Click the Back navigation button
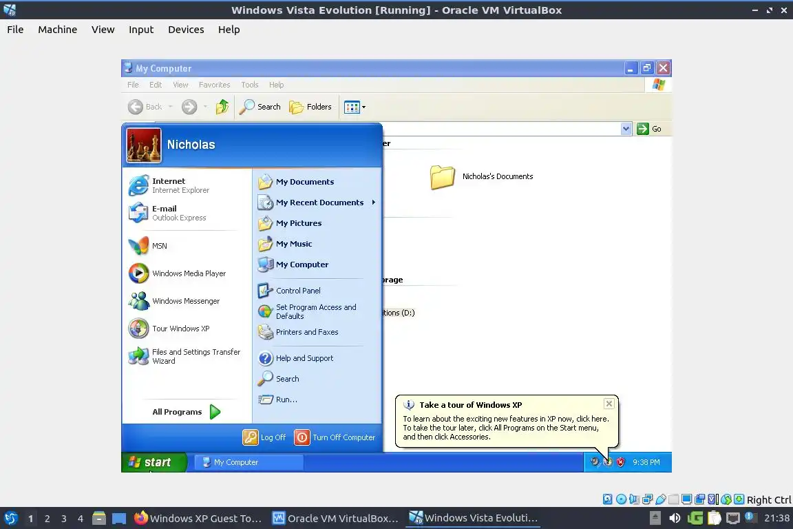The height and width of the screenshot is (529, 793). pos(145,107)
